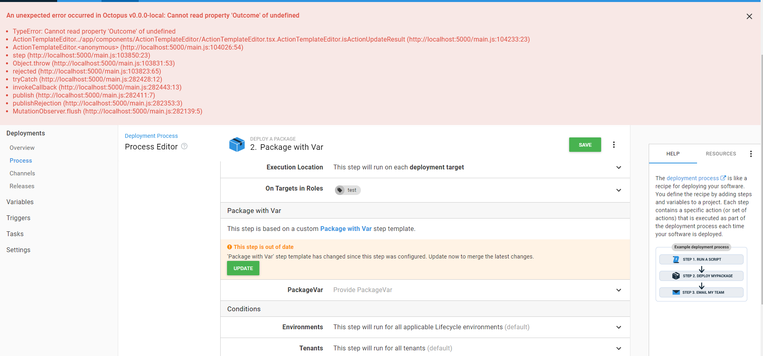Open the step overflow menu beside Save
Screen dimensions: 763x356
tap(614, 145)
